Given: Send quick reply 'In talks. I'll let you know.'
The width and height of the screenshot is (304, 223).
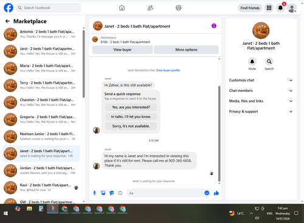Looking at the screenshot, I should tap(131, 117).
